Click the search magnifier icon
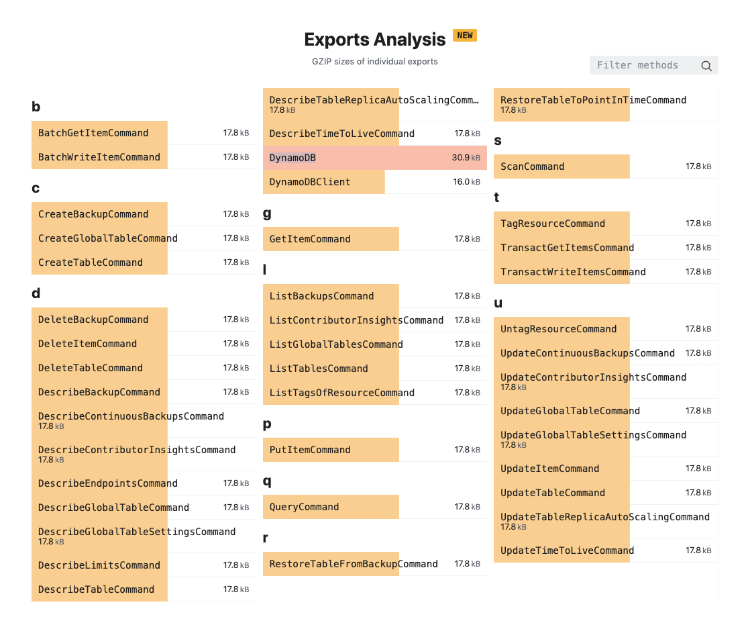Viewport: 748px width, 623px height. pos(706,66)
